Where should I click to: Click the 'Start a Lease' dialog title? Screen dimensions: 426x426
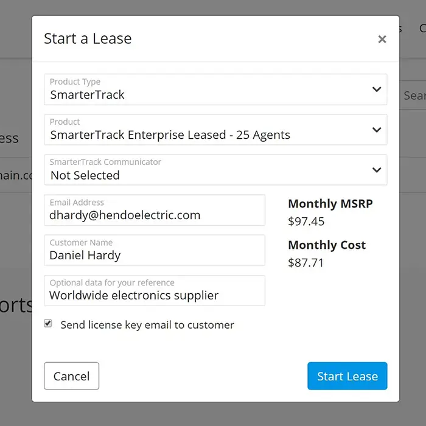click(88, 38)
